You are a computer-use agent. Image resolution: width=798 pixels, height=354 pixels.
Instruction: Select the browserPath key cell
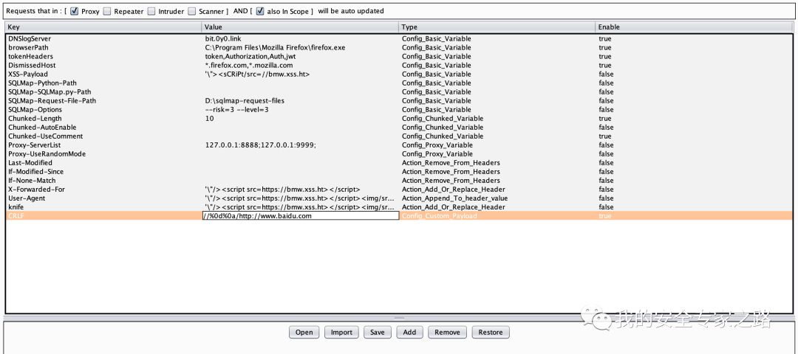pyautogui.click(x=104, y=48)
